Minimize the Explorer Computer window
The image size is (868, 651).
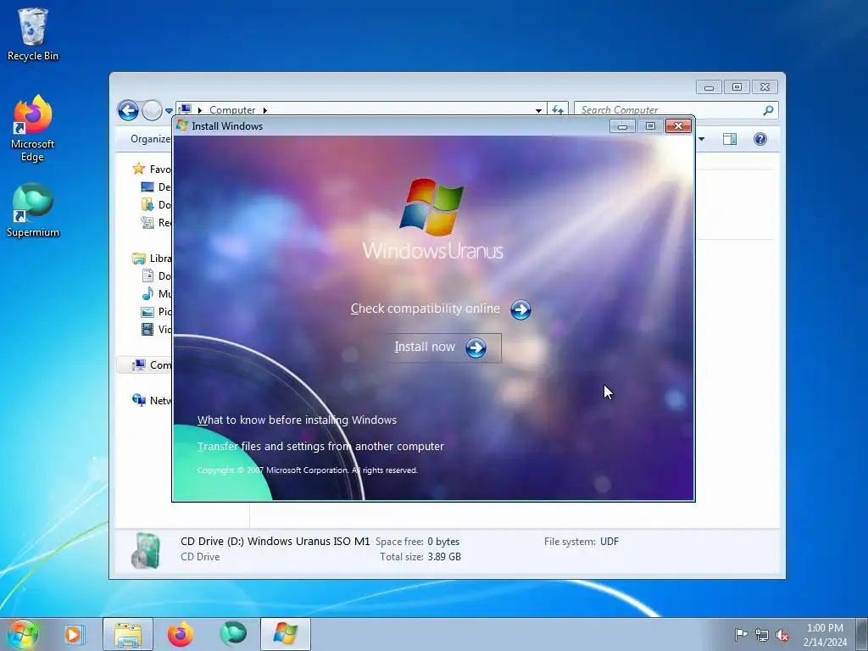pos(709,87)
